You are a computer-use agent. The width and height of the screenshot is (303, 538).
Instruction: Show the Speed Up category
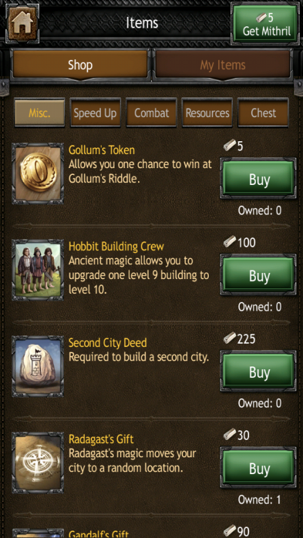pos(95,113)
